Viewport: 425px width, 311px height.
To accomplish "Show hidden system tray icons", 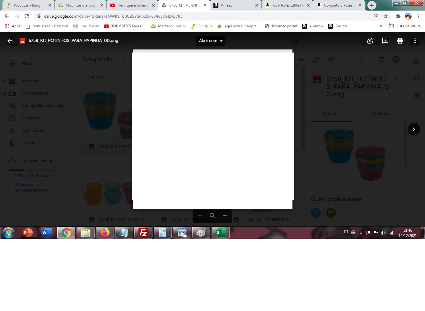I will pos(361,233).
